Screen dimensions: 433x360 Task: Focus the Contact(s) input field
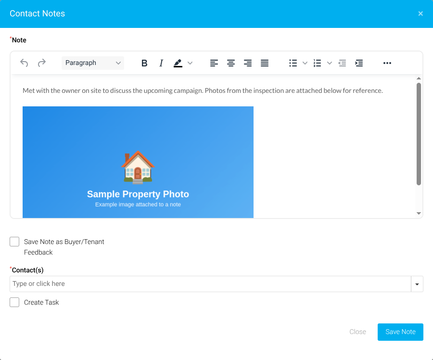coord(210,284)
